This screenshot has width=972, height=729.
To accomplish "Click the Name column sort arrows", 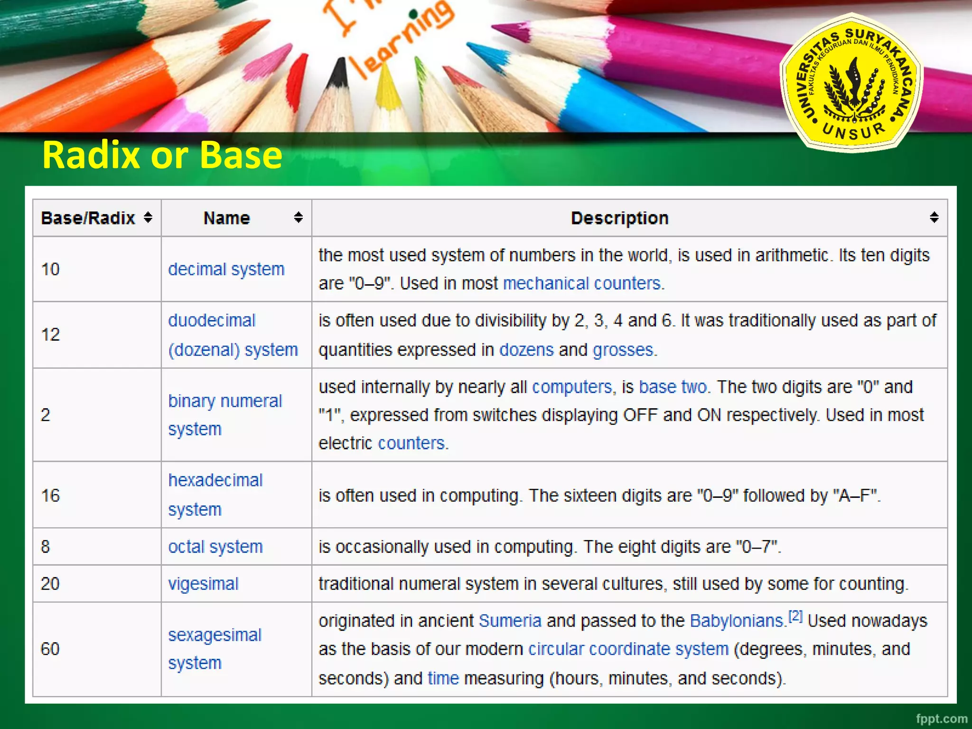I will [298, 218].
